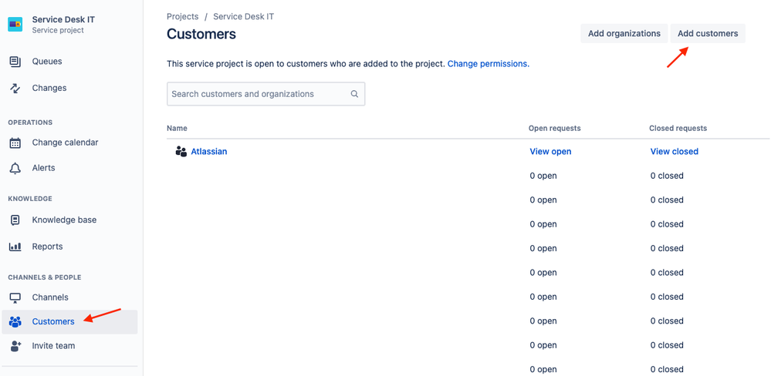771x376 pixels.
Task: Open the Change permissions link
Action: pyautogui.click(x=489, y=64)
